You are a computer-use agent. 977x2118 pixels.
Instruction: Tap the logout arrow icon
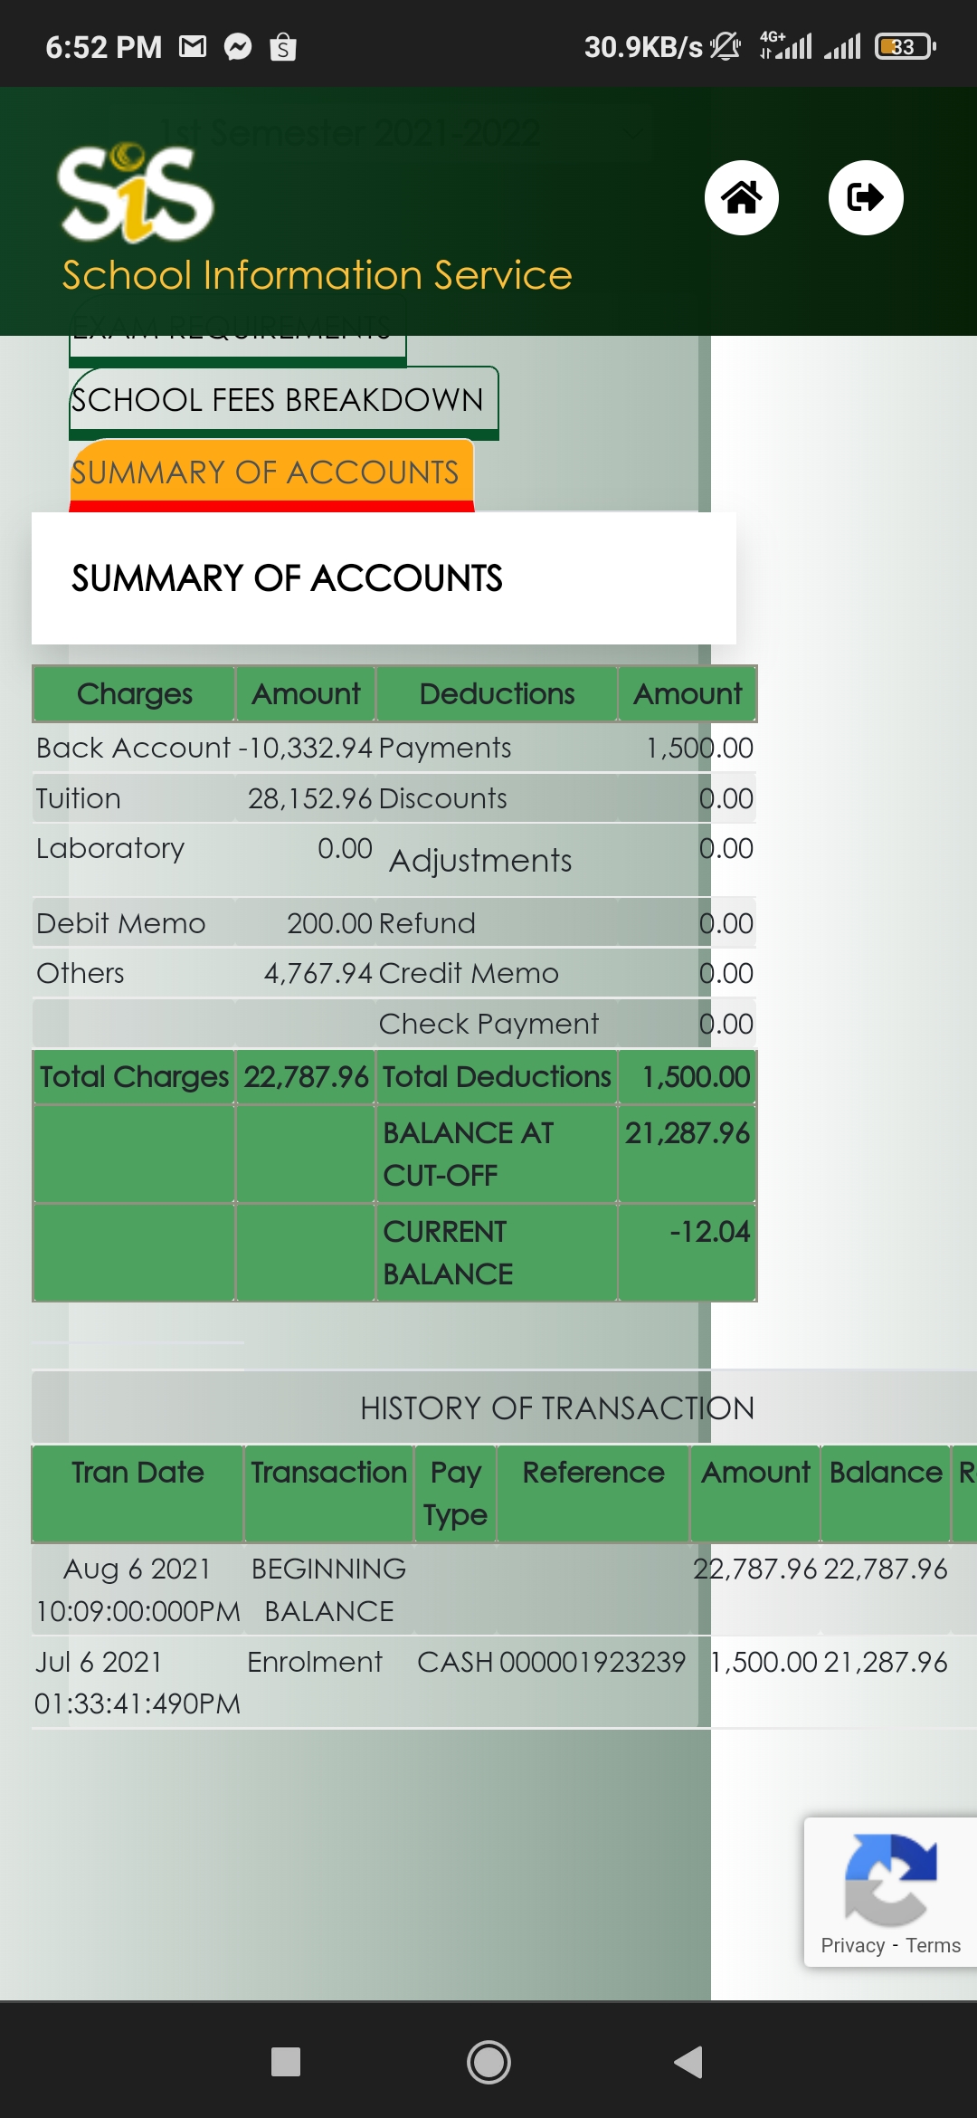(865, 197)
